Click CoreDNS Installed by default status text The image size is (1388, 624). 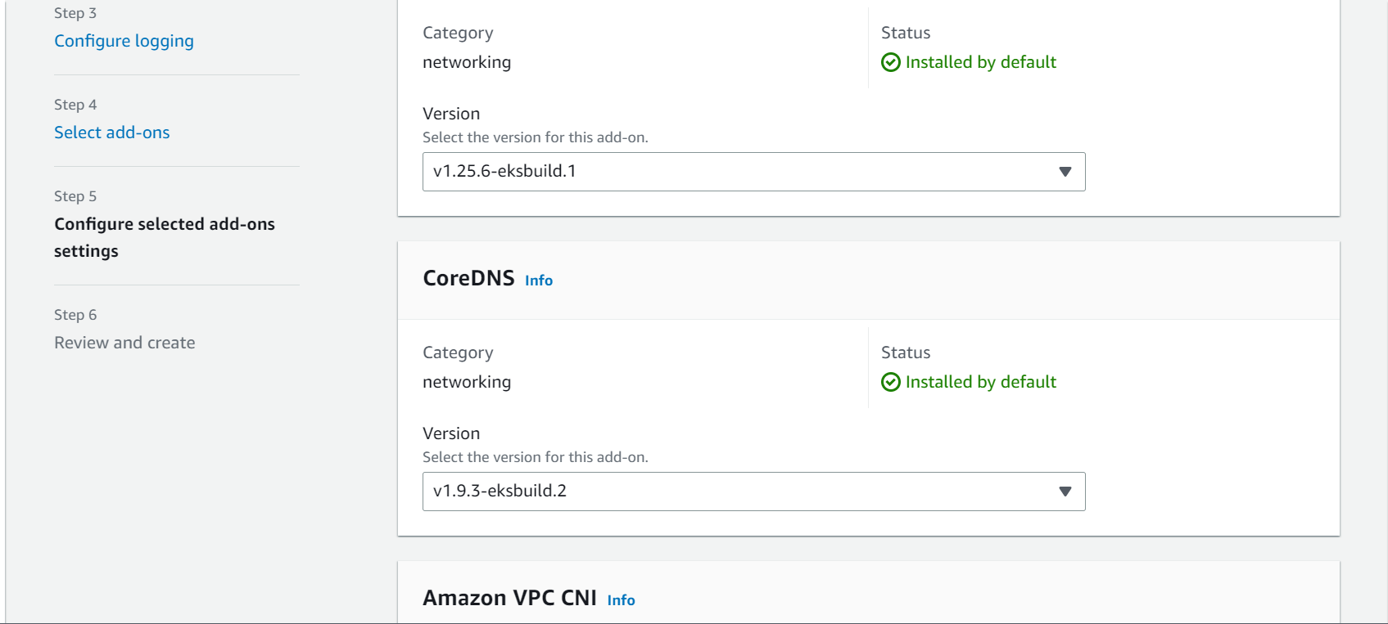coord(981,382)
